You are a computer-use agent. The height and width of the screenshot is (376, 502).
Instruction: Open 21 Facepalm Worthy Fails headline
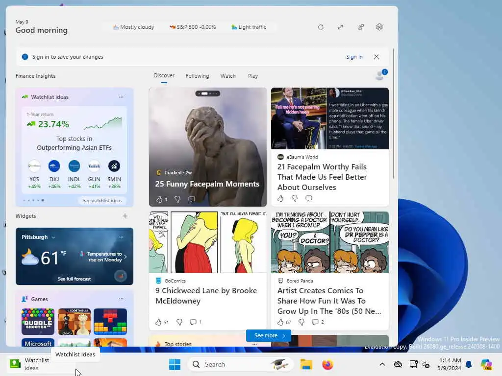(x=322, y=177)
